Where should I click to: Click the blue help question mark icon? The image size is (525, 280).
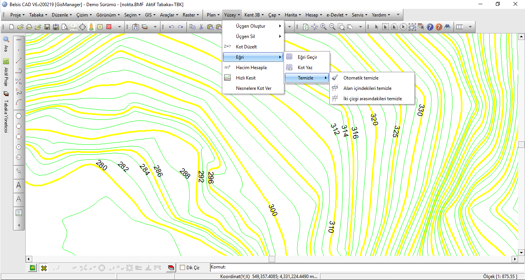[x=430, y=27]
